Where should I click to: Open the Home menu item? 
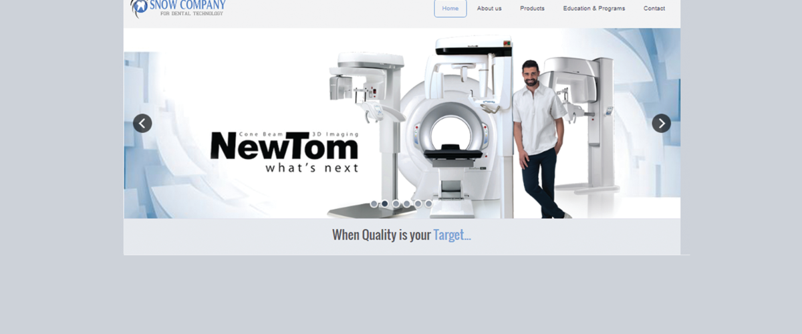[450, 9]
